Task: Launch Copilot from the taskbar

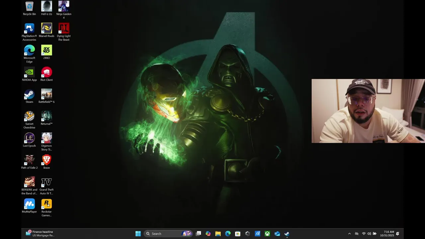Action: click(208, 234)
